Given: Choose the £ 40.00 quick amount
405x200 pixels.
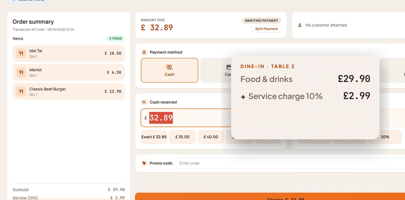Looking at the screenshot, I should [x=211, y=137].
